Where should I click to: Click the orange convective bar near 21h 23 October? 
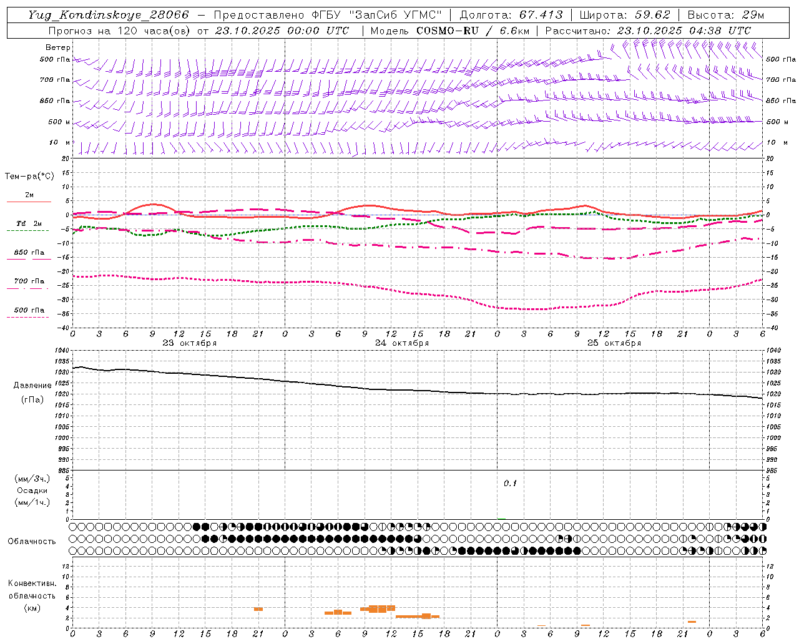[x=258, y=609]
